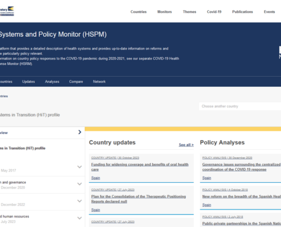
Task: Switch to the Network sub-navigation tab
Action: tap(99, 82)
